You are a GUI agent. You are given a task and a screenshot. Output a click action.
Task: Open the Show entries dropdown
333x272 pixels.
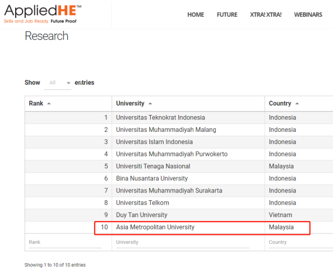point(57,82)
